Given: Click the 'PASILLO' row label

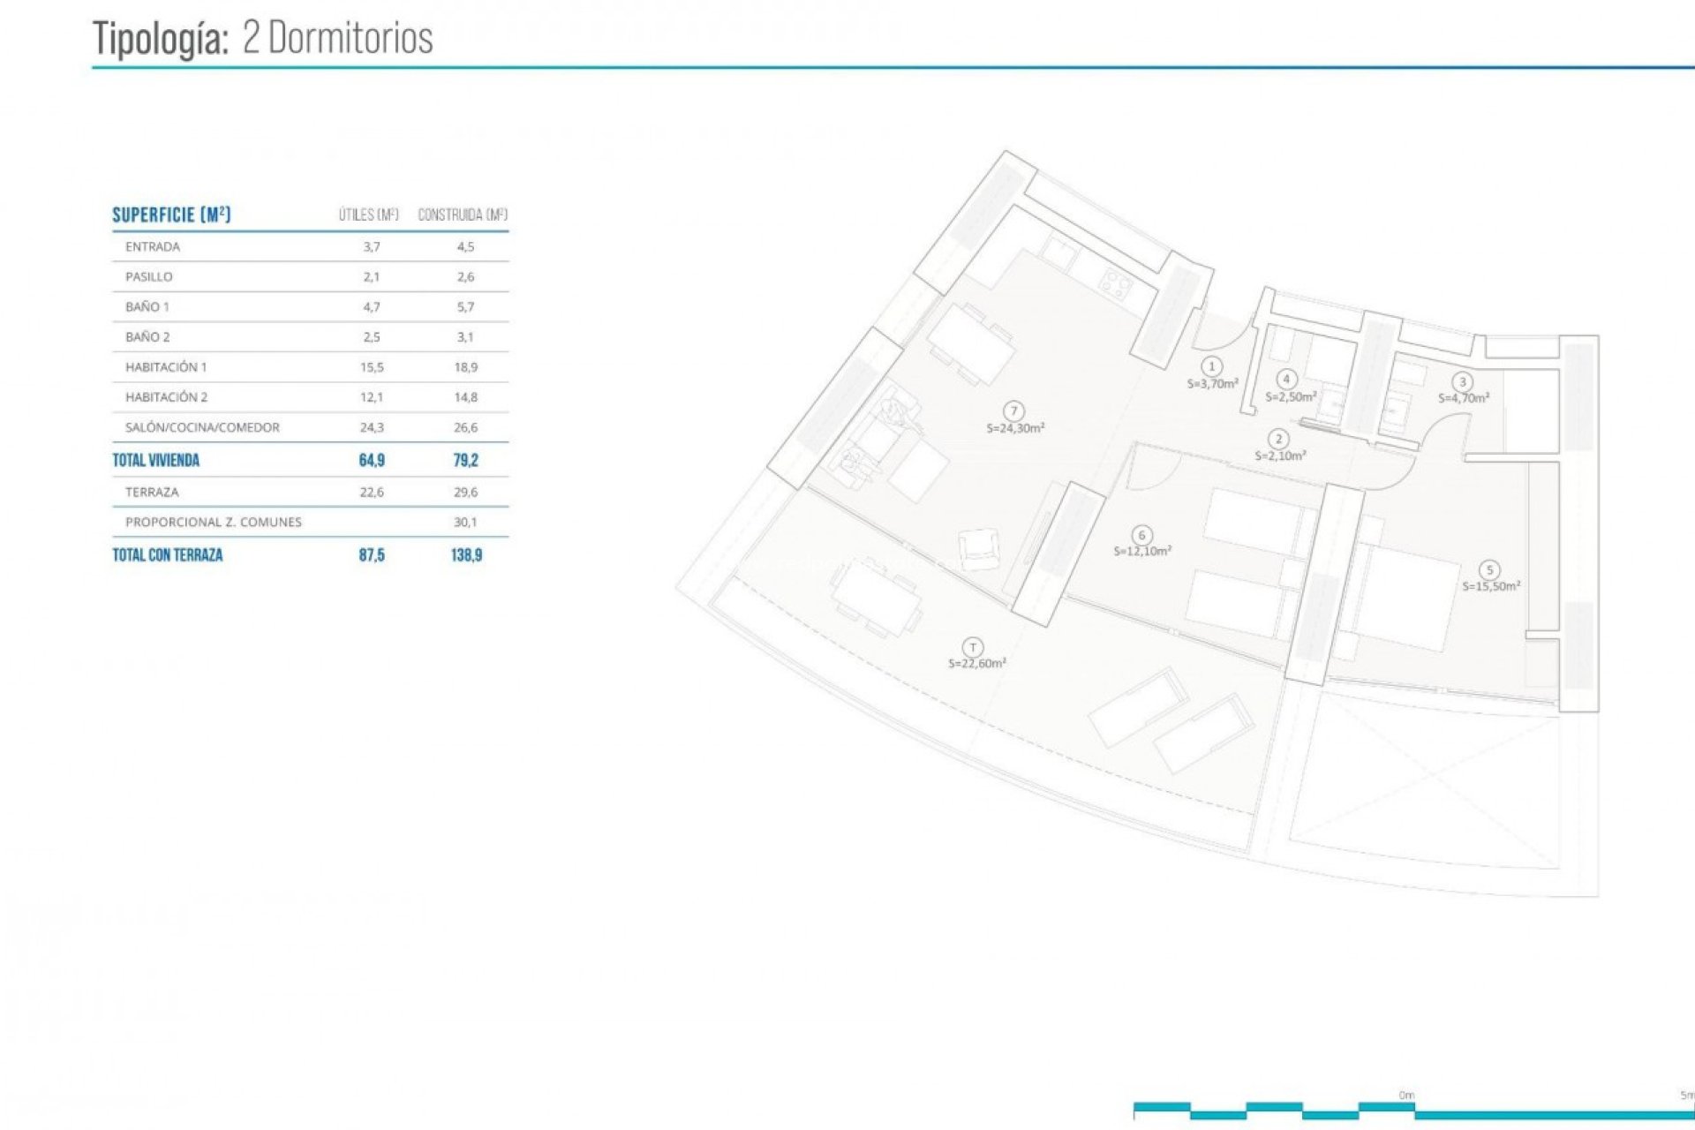Looking at the screenshot, I should click(x=149, y=277).
